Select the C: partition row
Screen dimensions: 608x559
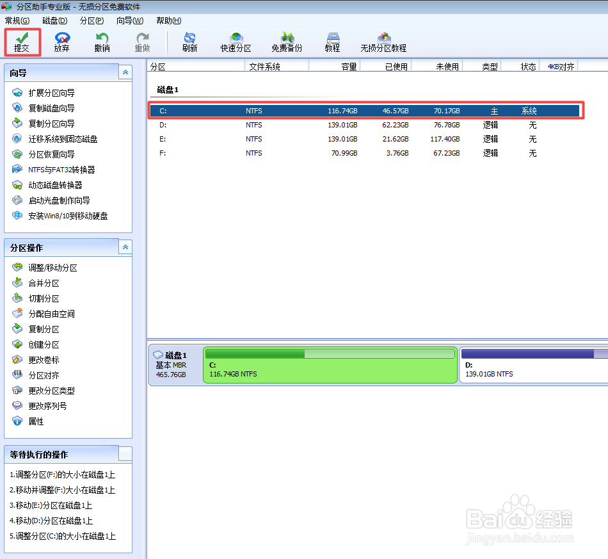tap(365, 111)
